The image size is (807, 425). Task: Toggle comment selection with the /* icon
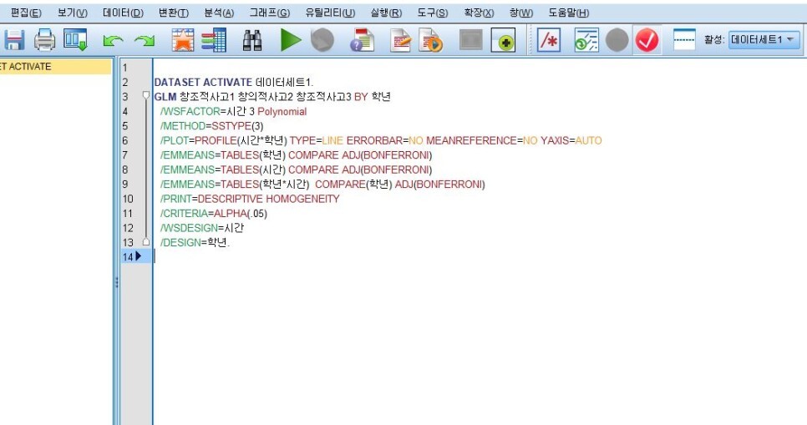click(x=549, y=40)
